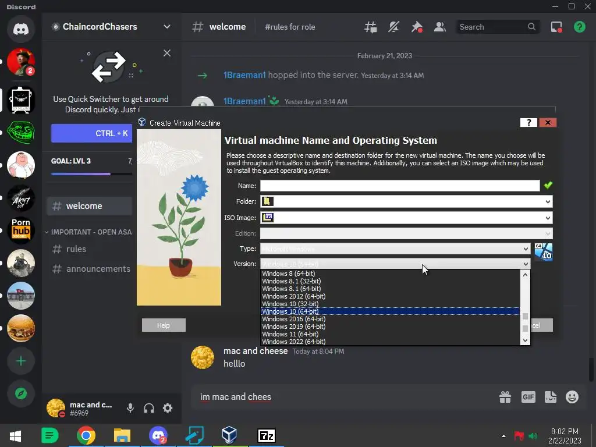Viewport: 596px width, 447px height.
Task: Open Discord help question mark icon
Action: [580, 27]
